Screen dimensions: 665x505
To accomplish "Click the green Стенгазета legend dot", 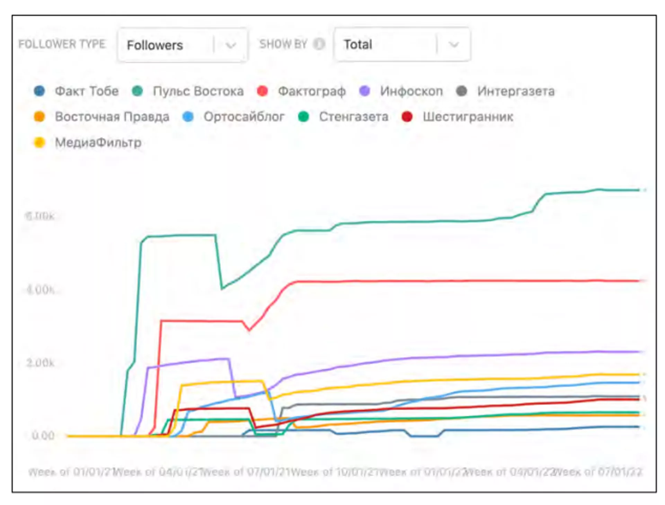I will (303, 117).
